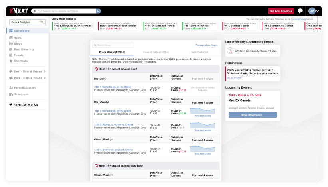Screen dimensions: 328x187
Task: Open the 'All' search category dropdown
Action: tap(36, 11)
